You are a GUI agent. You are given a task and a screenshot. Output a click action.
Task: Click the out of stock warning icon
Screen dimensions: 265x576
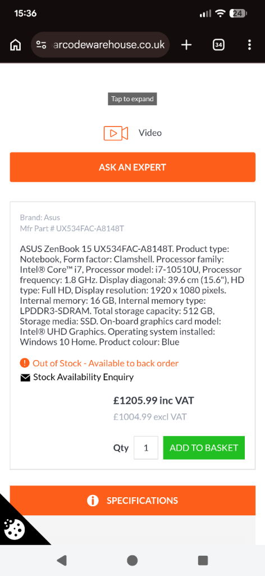click(25, 363)
